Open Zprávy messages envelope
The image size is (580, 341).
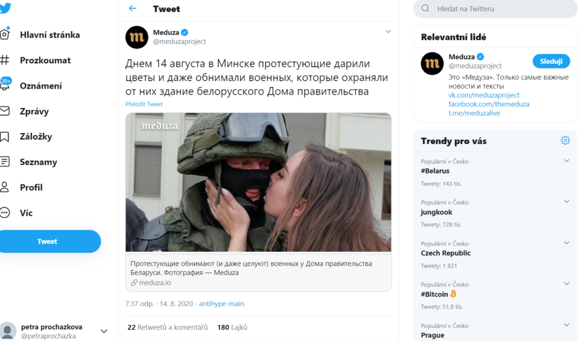tap(5, 111)
